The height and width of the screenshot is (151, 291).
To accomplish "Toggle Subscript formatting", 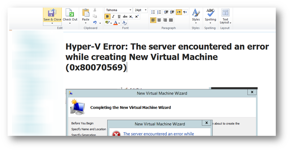I will coord(131,17).
